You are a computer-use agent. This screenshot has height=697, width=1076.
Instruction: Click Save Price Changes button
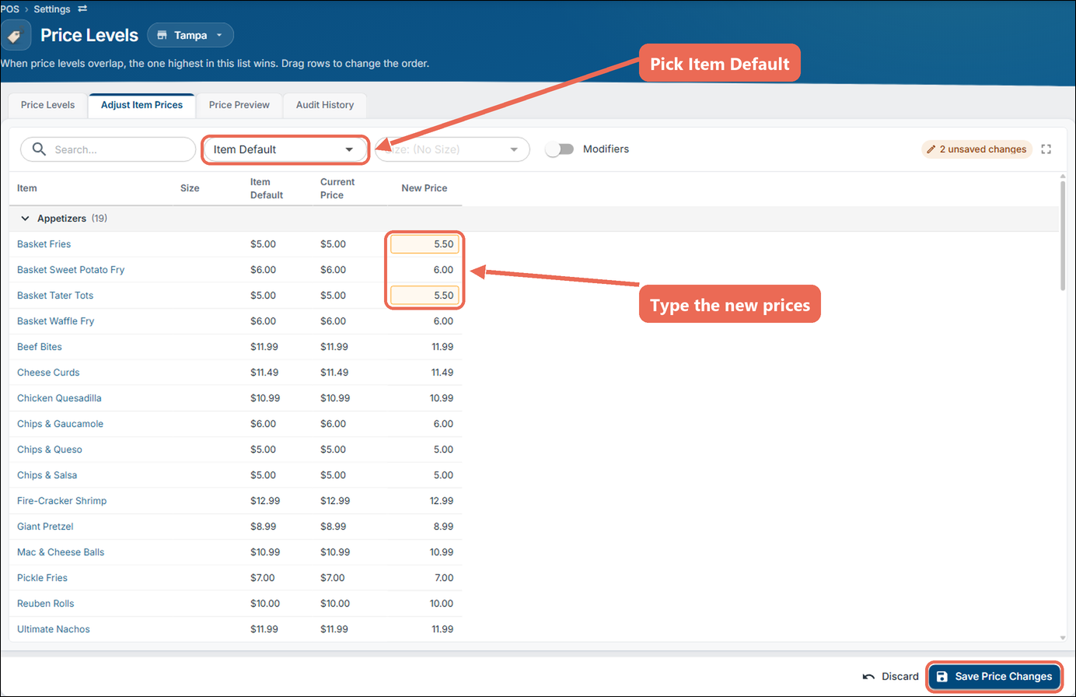click(994, 677)
